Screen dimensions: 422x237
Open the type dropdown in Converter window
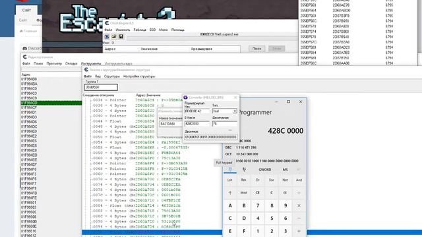[x=235, y=111]
